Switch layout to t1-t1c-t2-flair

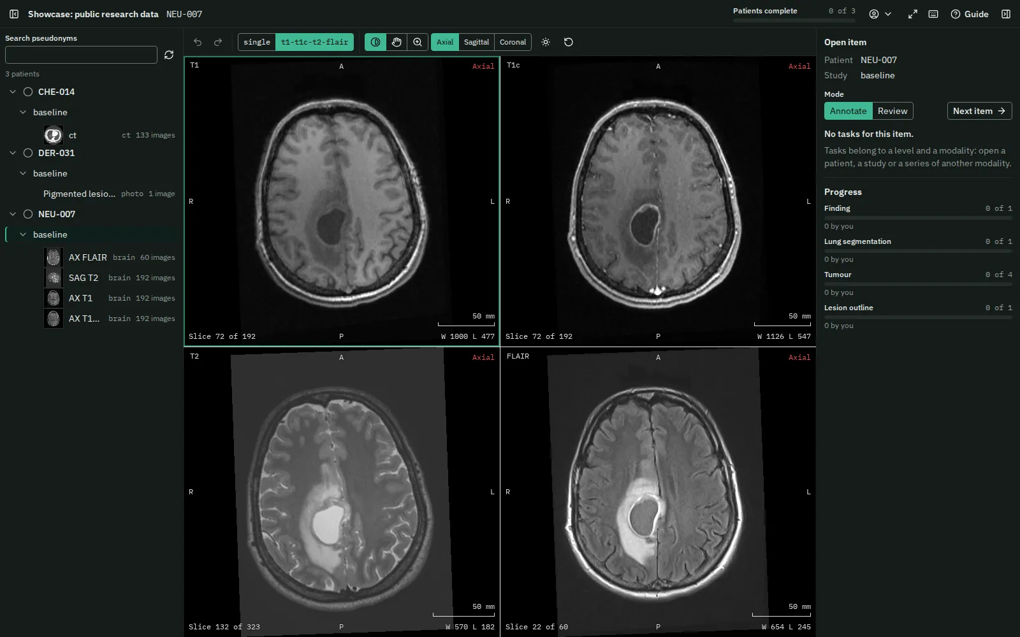pos(314,42)
